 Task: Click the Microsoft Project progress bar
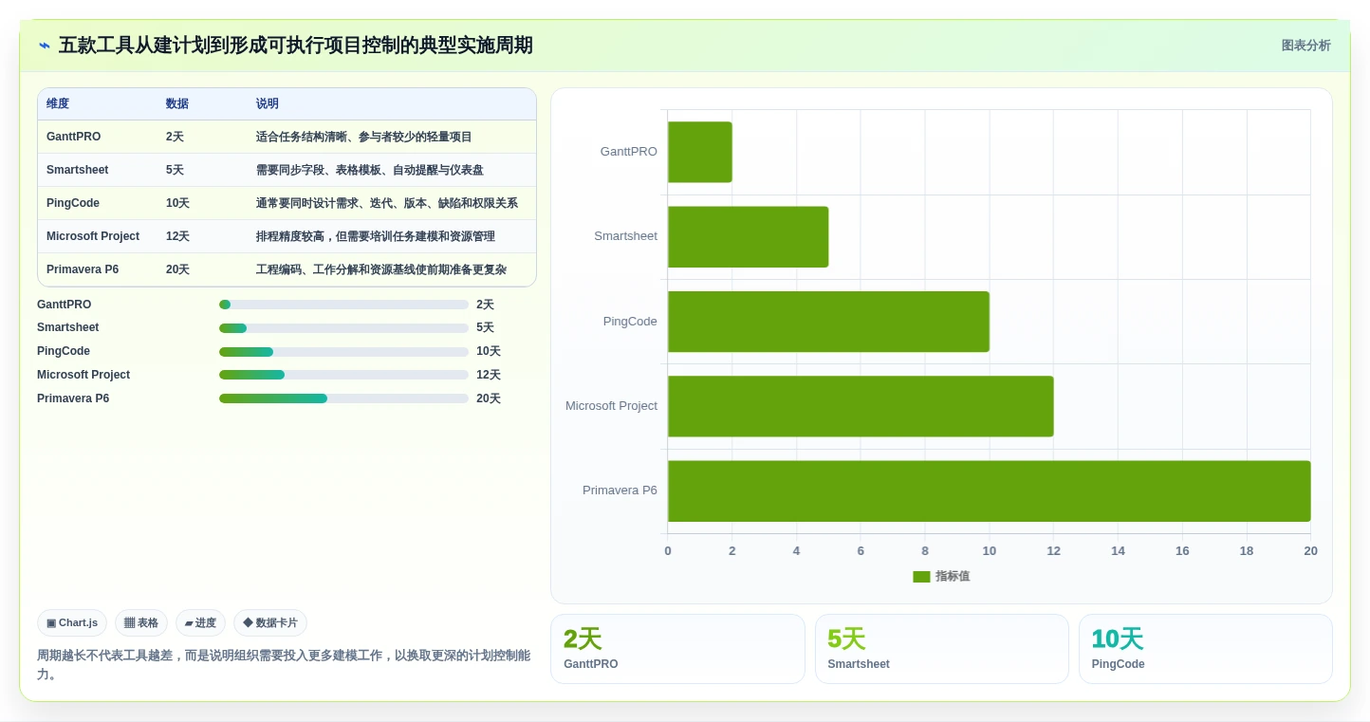pos(343,375)
